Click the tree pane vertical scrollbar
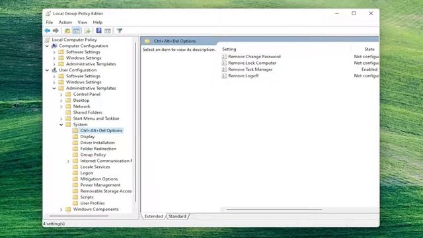Image resolution: width=423 pixels, height=238 pixels. (x=135, y=122)
